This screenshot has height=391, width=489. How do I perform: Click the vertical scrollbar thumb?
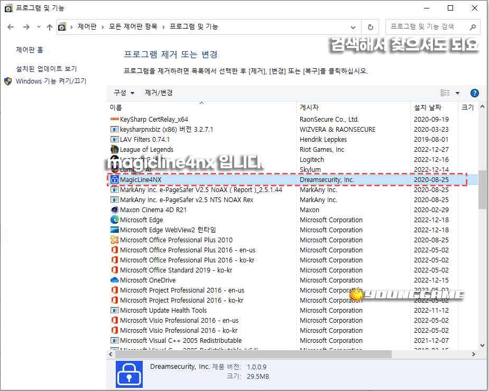482,190
